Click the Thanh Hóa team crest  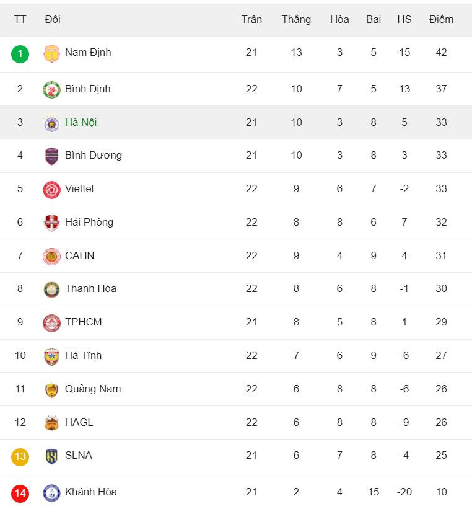[x=51, y=289]
